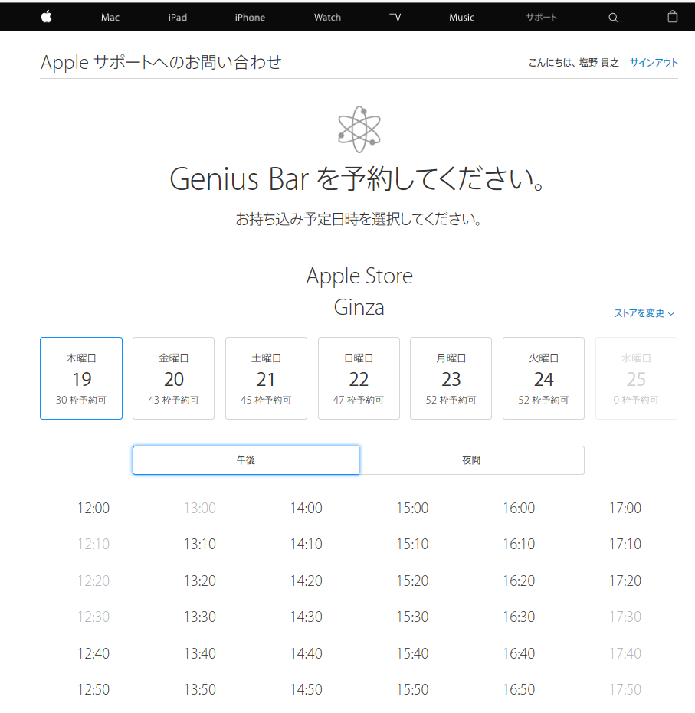
Task: Click the greyed-out 12:20 slot
Action: click(x=93, y=581)
